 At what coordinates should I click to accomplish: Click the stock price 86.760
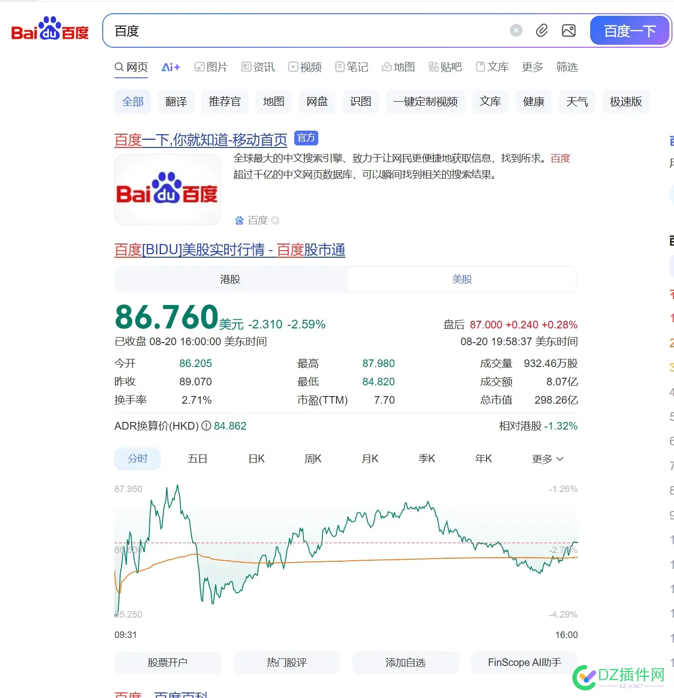tap(167, 317)
